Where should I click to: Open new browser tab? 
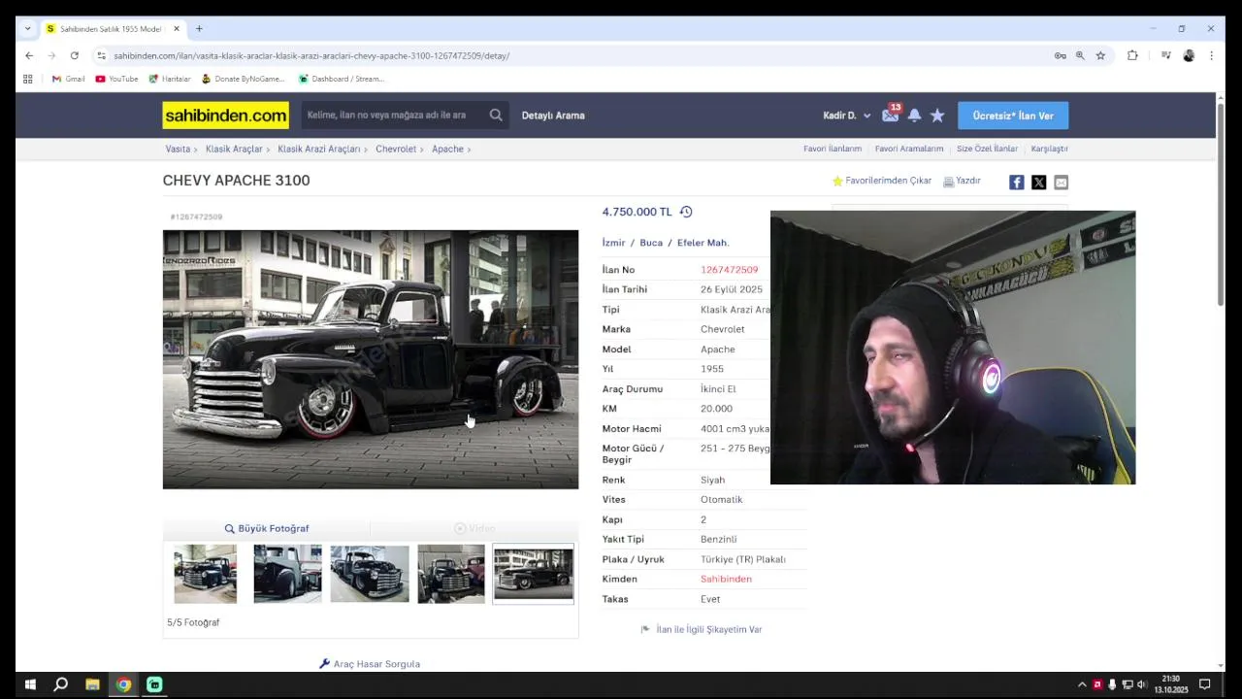point(199,28)
